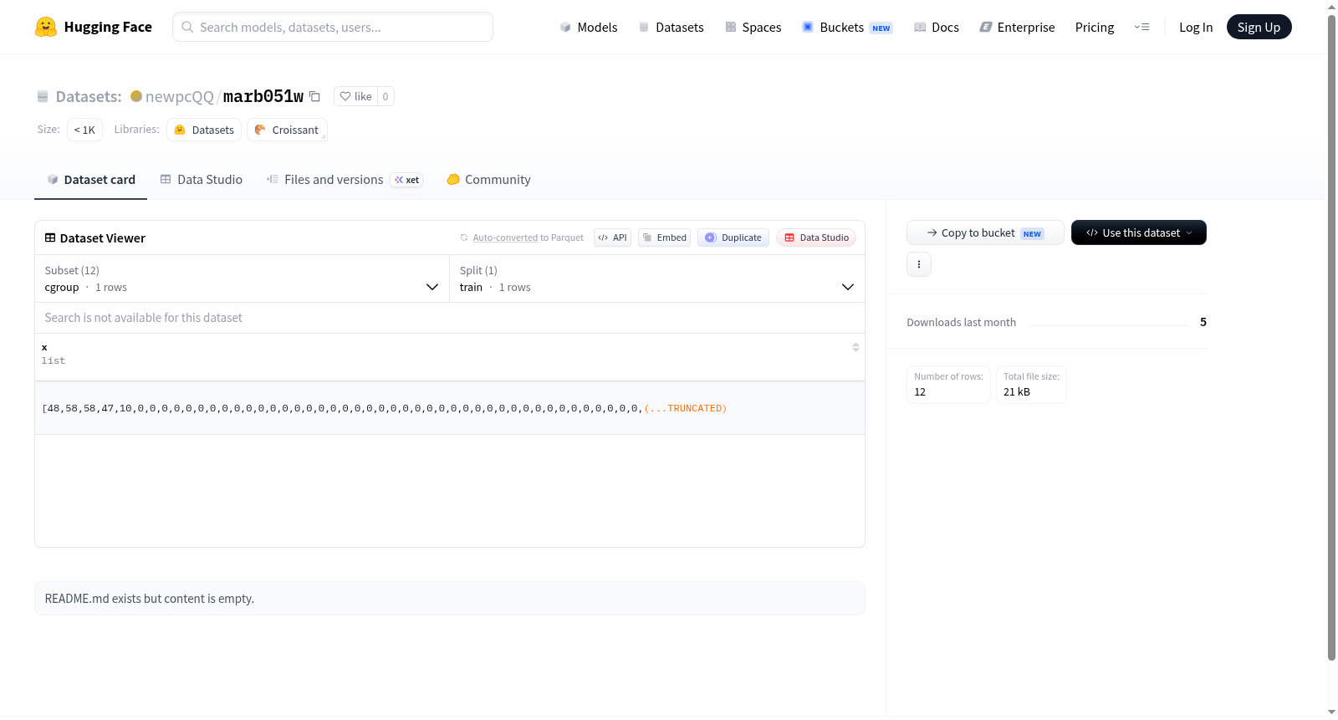The height and width of the screenshot is (720, 1338).
Task: Click the Number of rows 12 box
Action: (949, 385)
